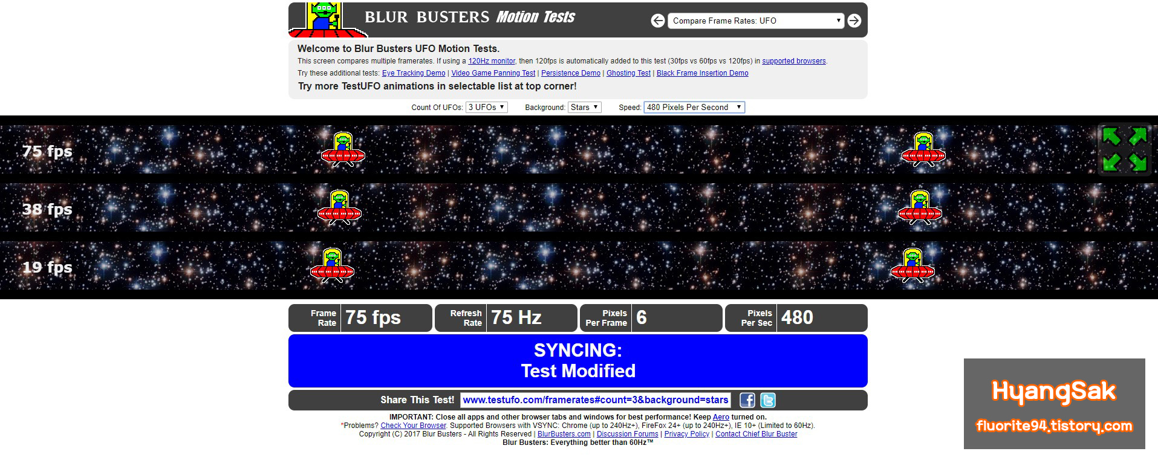Image resolution: width=1158 pixels, height=457 pixels.
Task: Click the 38 fps row label
Action: coord(47,209)
